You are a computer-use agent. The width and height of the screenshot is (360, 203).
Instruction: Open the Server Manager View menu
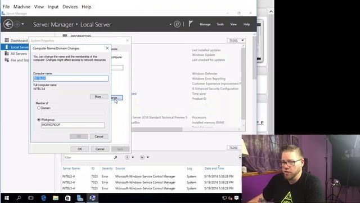point(233,24)
